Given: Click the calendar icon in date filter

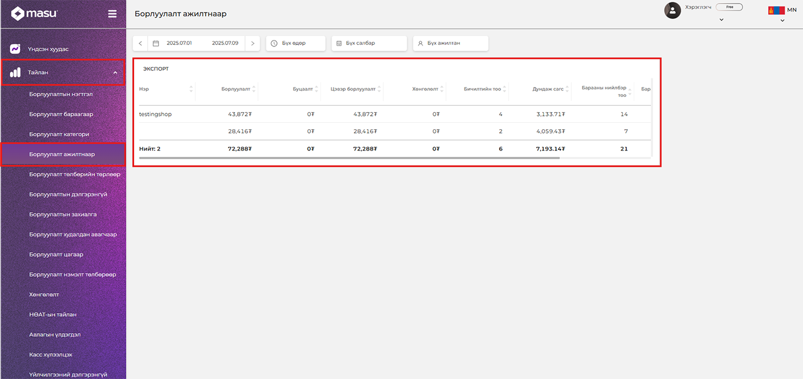Looking at the screenshot, I should [156, 43].
